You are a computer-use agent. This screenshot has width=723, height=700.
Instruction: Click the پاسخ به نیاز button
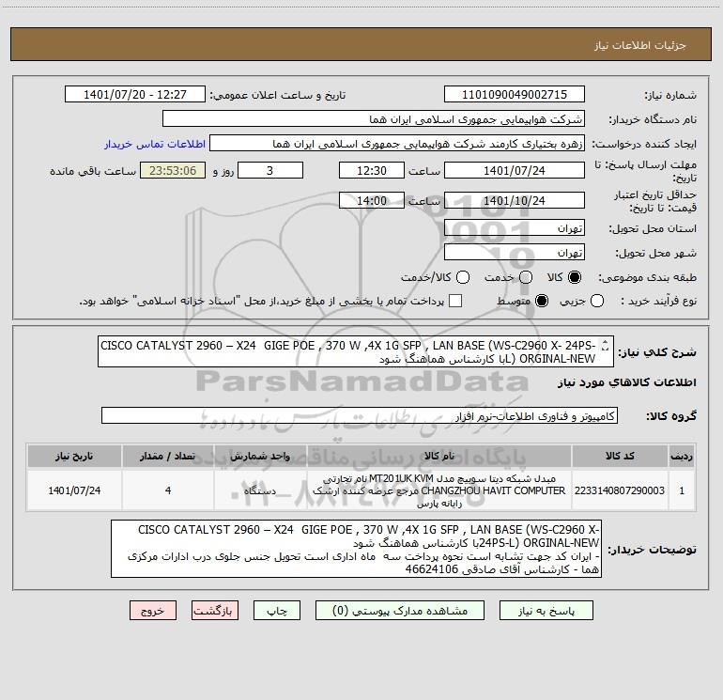[546, 611]
